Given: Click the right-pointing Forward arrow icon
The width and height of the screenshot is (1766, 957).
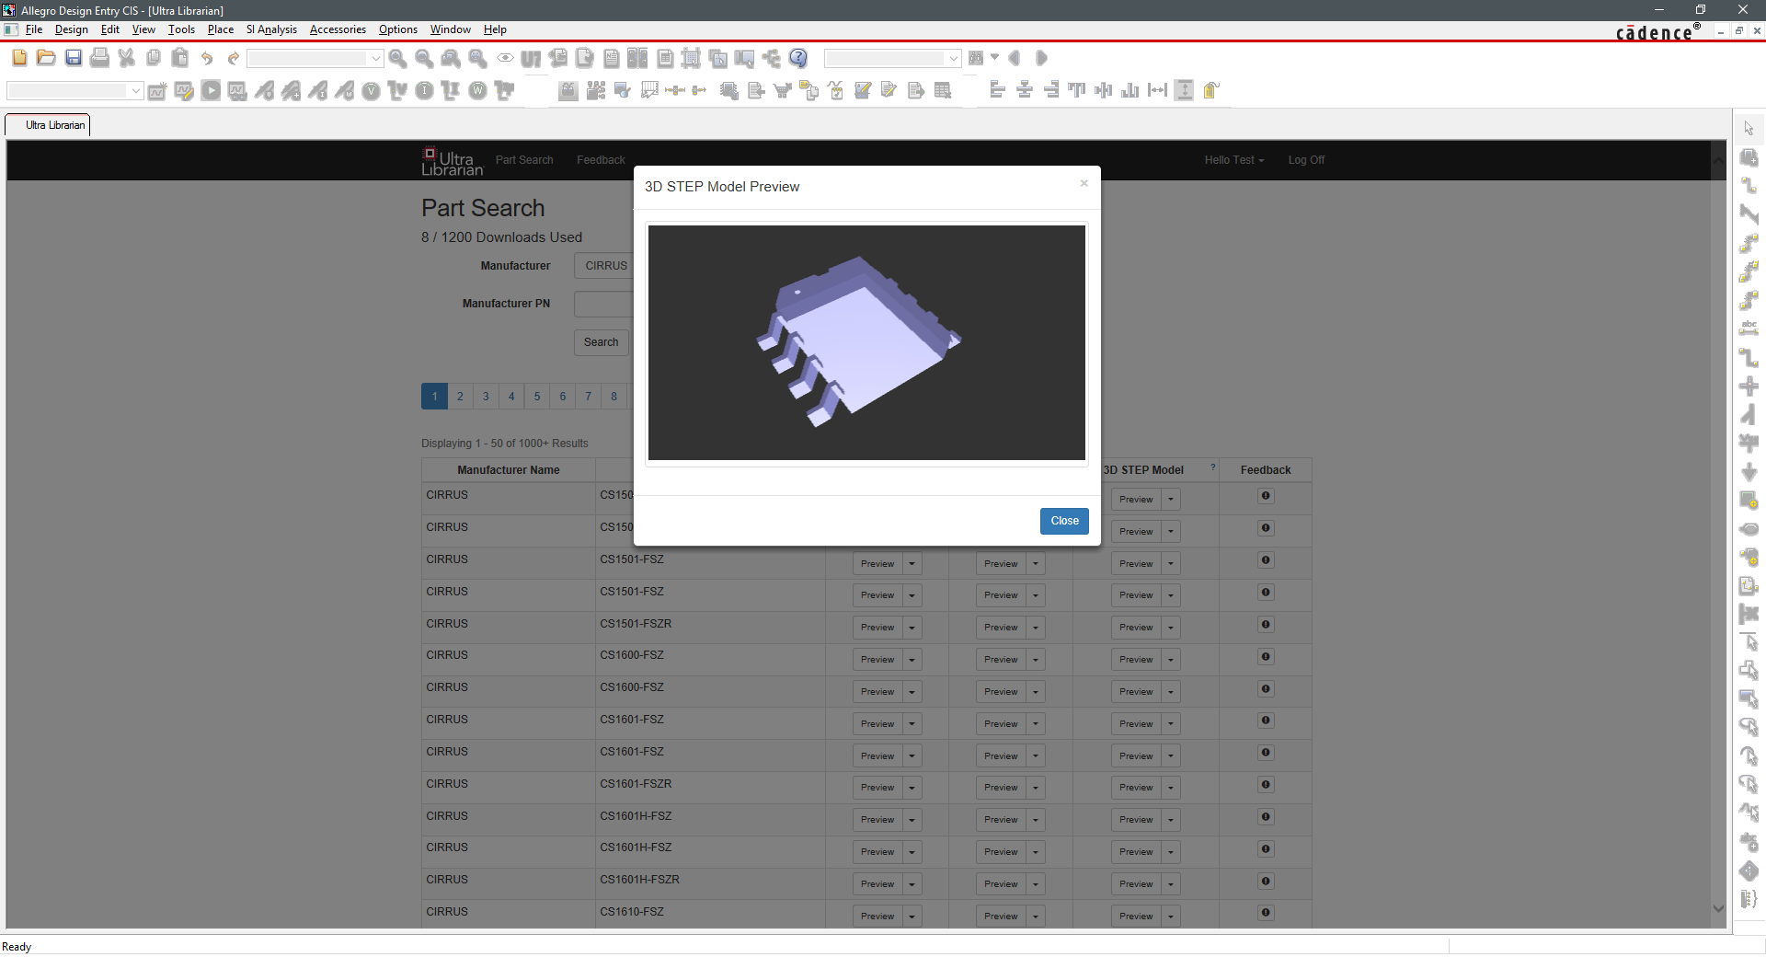Looking at the screenshot, I should click(1041, 58).
